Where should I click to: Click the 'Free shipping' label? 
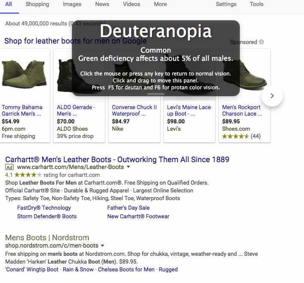click(x=19, y=136)
